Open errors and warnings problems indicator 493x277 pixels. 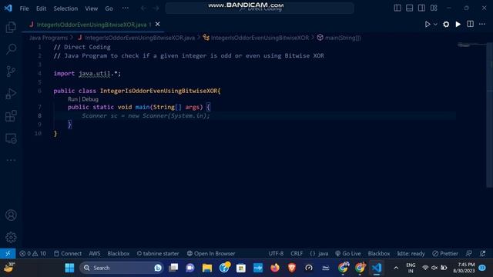[x=32, y=253]
